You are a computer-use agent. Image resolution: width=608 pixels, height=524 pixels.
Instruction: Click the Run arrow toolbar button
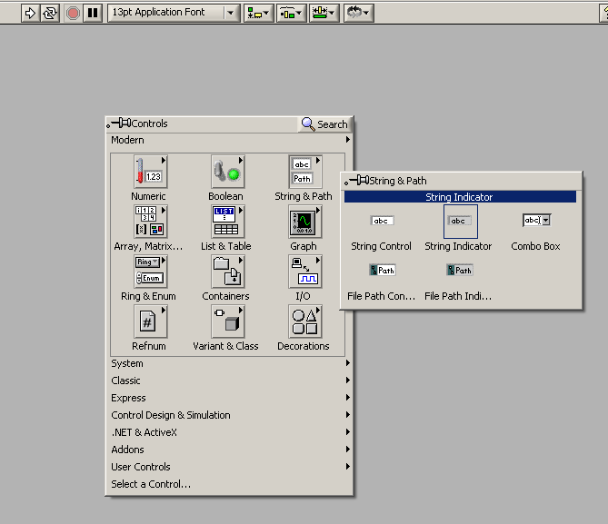click(30, 14)
